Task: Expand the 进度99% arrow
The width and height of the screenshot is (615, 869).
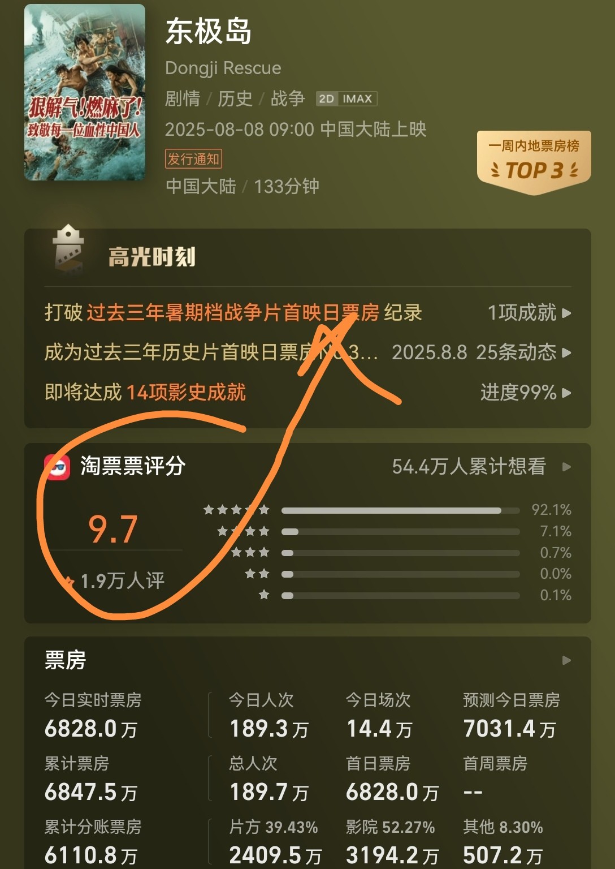Action: (566, 393)
